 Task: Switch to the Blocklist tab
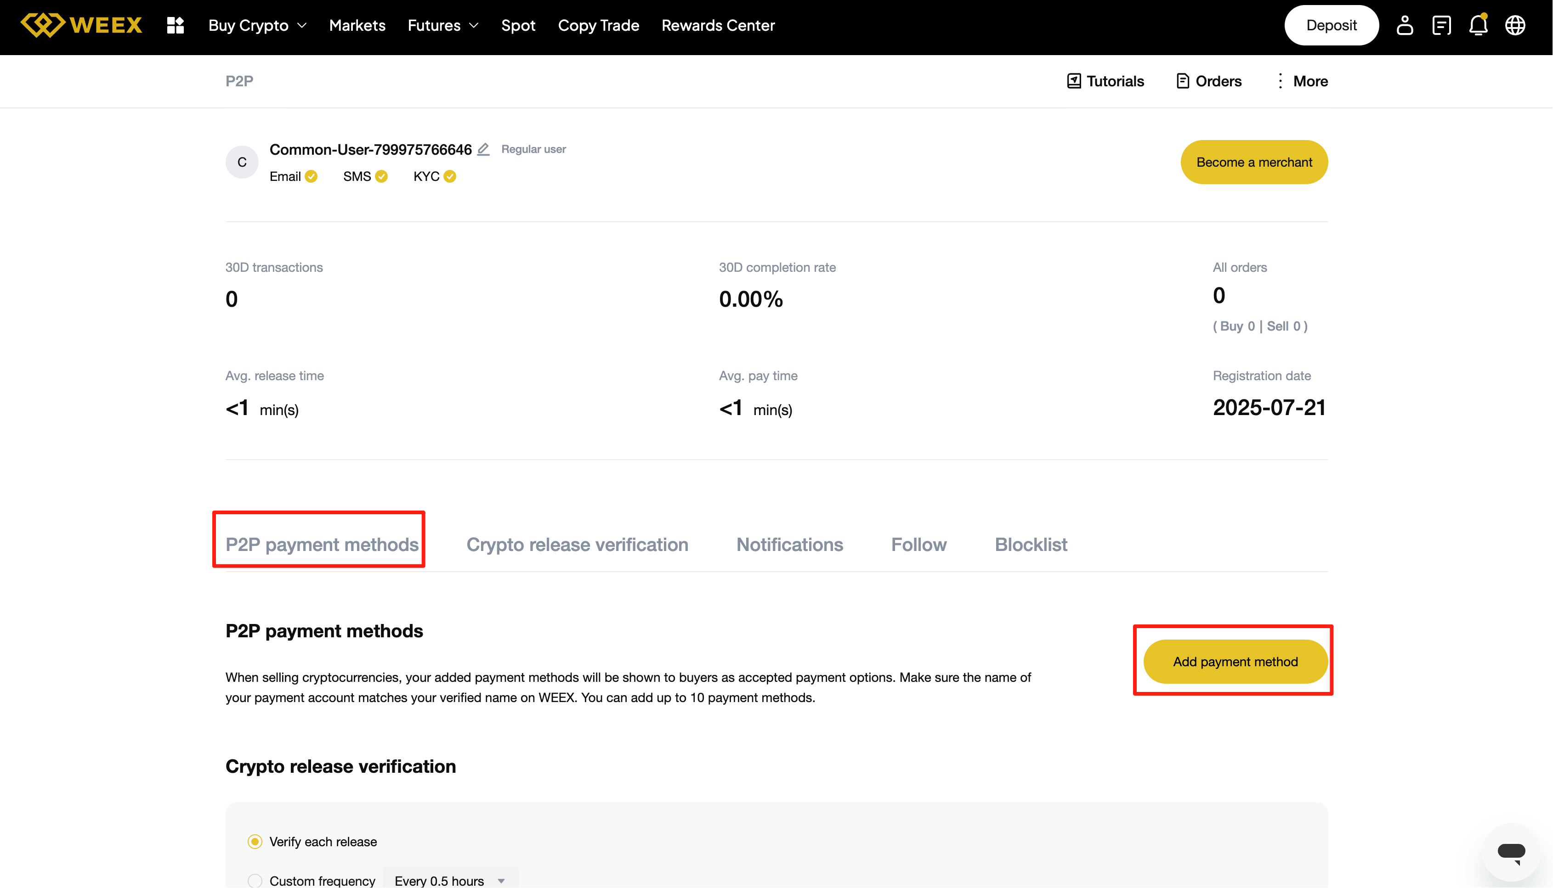[1030, 544]
